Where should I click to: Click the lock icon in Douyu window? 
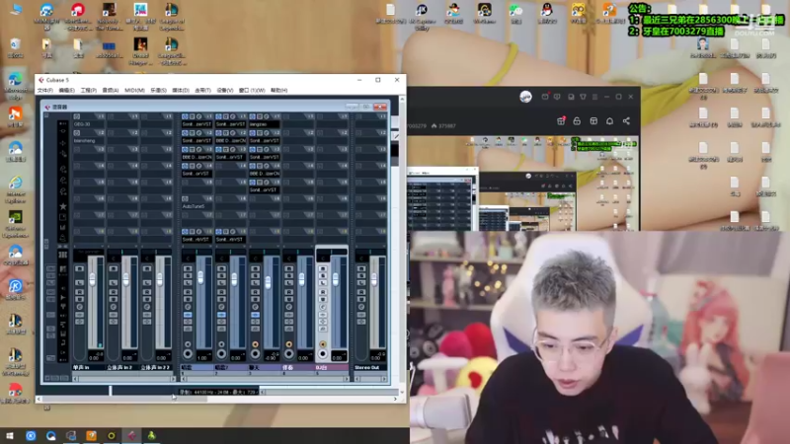click(x=577, y=120)
